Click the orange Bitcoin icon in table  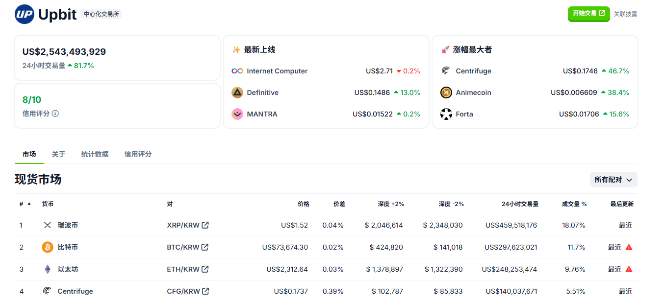[48, 247]
